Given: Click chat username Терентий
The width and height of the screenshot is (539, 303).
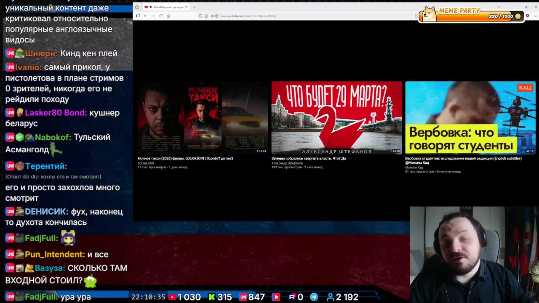Looking at the screenshot, I should point(46,166).
